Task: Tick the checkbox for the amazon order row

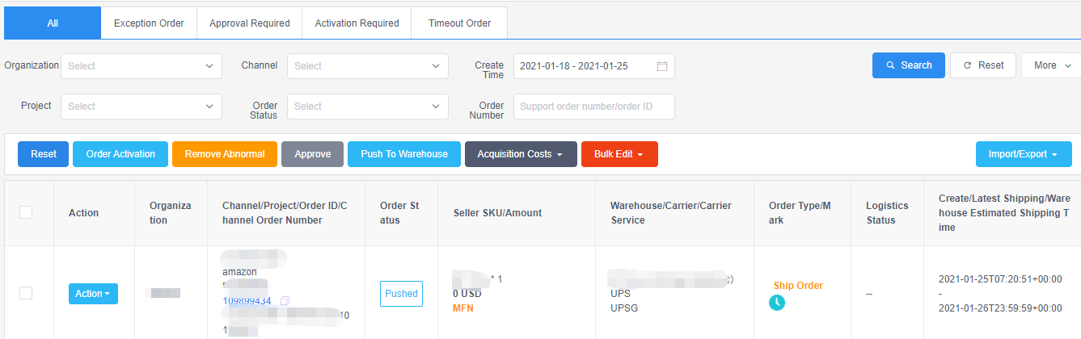Action: [x=26, y=293]
